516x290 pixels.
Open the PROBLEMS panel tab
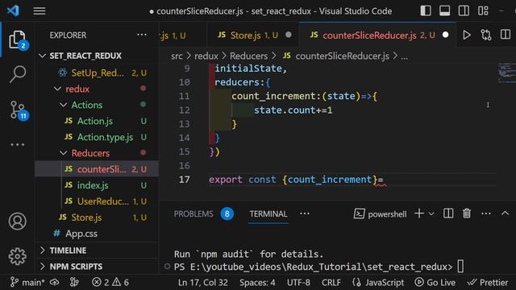click(x=193, y=214)
